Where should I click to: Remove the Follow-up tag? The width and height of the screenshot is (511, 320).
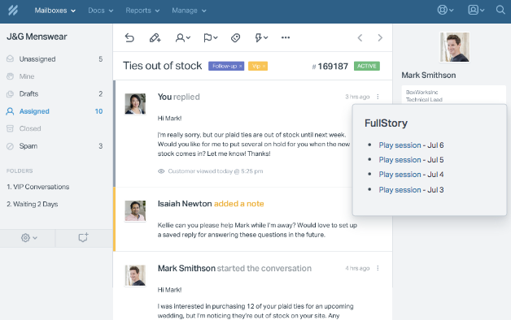(241, 67)
